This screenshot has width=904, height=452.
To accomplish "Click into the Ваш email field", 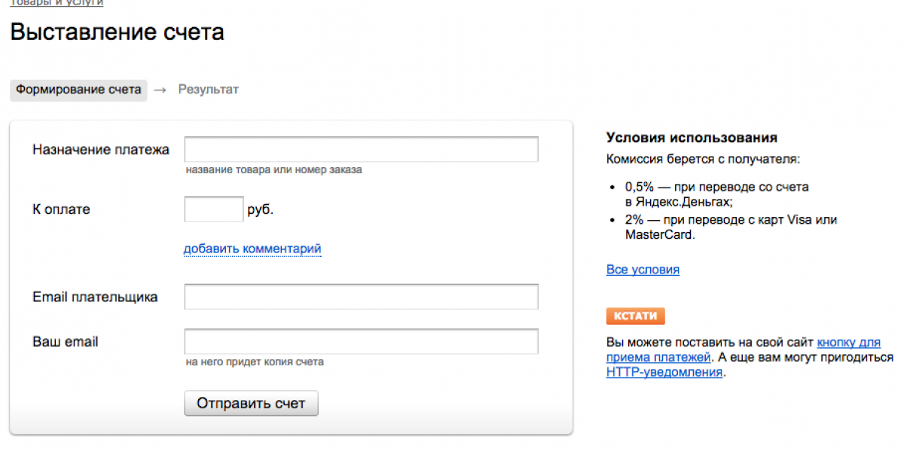I will [x=361, y=341].
